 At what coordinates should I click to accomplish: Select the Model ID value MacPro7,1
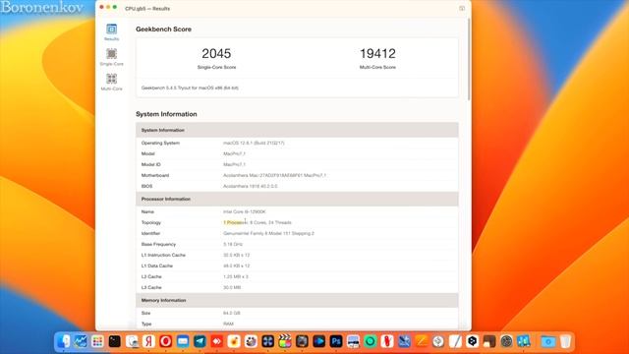(x=234, y=164)
